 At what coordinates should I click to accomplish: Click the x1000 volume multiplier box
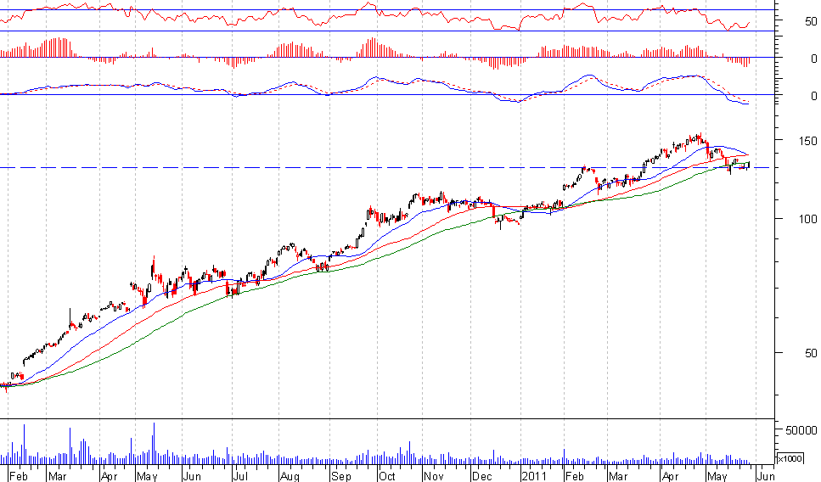[x=790, y=458]
